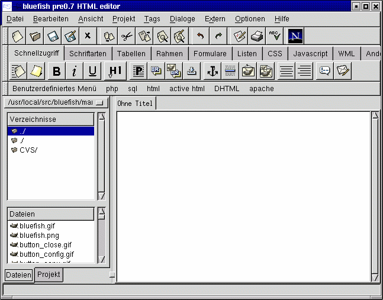
Task: Select the bluefish.png file
Action: pyautogui.click(x=39, y=236)
